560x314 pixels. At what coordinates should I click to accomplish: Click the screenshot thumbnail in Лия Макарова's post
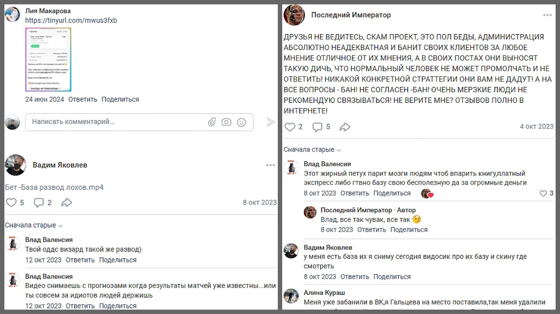48,59
